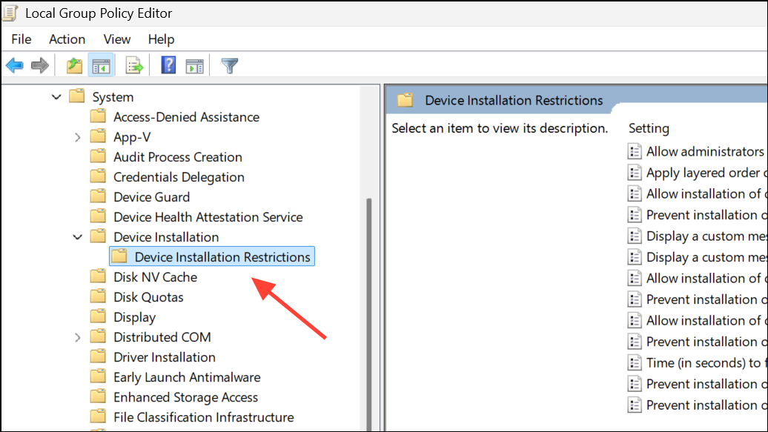Select Driver Installation in the tree
This screenshot has width=768, height=432.
click(164, 356)
